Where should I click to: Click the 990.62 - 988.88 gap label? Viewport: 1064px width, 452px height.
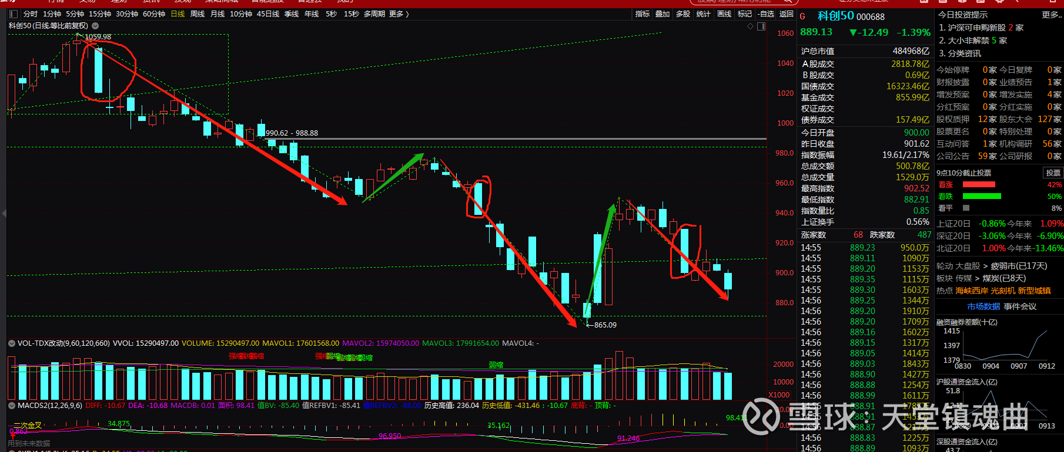(x=292, y=133)
